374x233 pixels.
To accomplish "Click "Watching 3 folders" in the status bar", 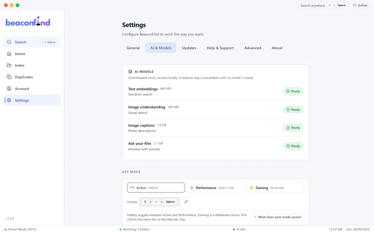I will tap(134, 229).
